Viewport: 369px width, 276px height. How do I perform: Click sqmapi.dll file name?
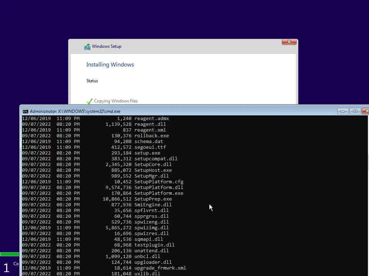(x=149, y=239)
